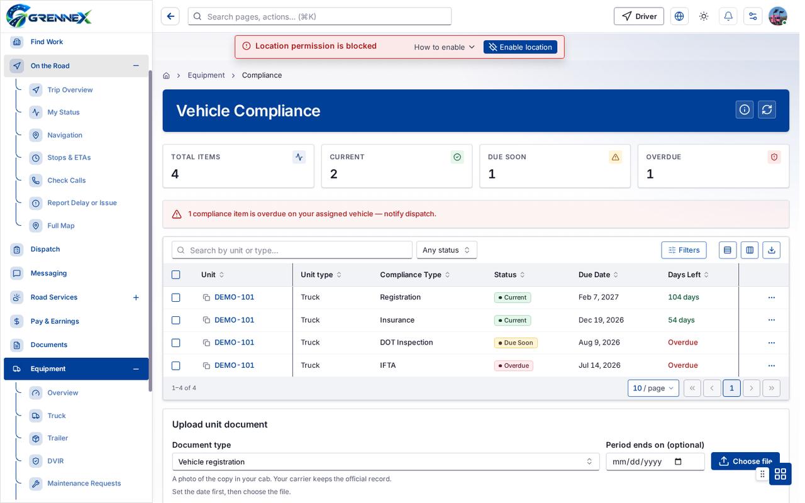Select the Insurance row checkbox
This screenshot has height=503, width=805.
[x=176, y=320]
